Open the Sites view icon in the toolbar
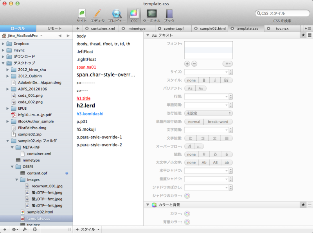 (82, 14)
